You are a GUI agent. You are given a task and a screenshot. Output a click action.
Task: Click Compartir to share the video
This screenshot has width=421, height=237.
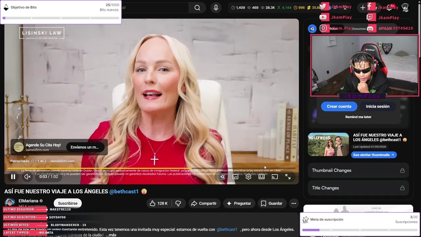click(204, 203)
